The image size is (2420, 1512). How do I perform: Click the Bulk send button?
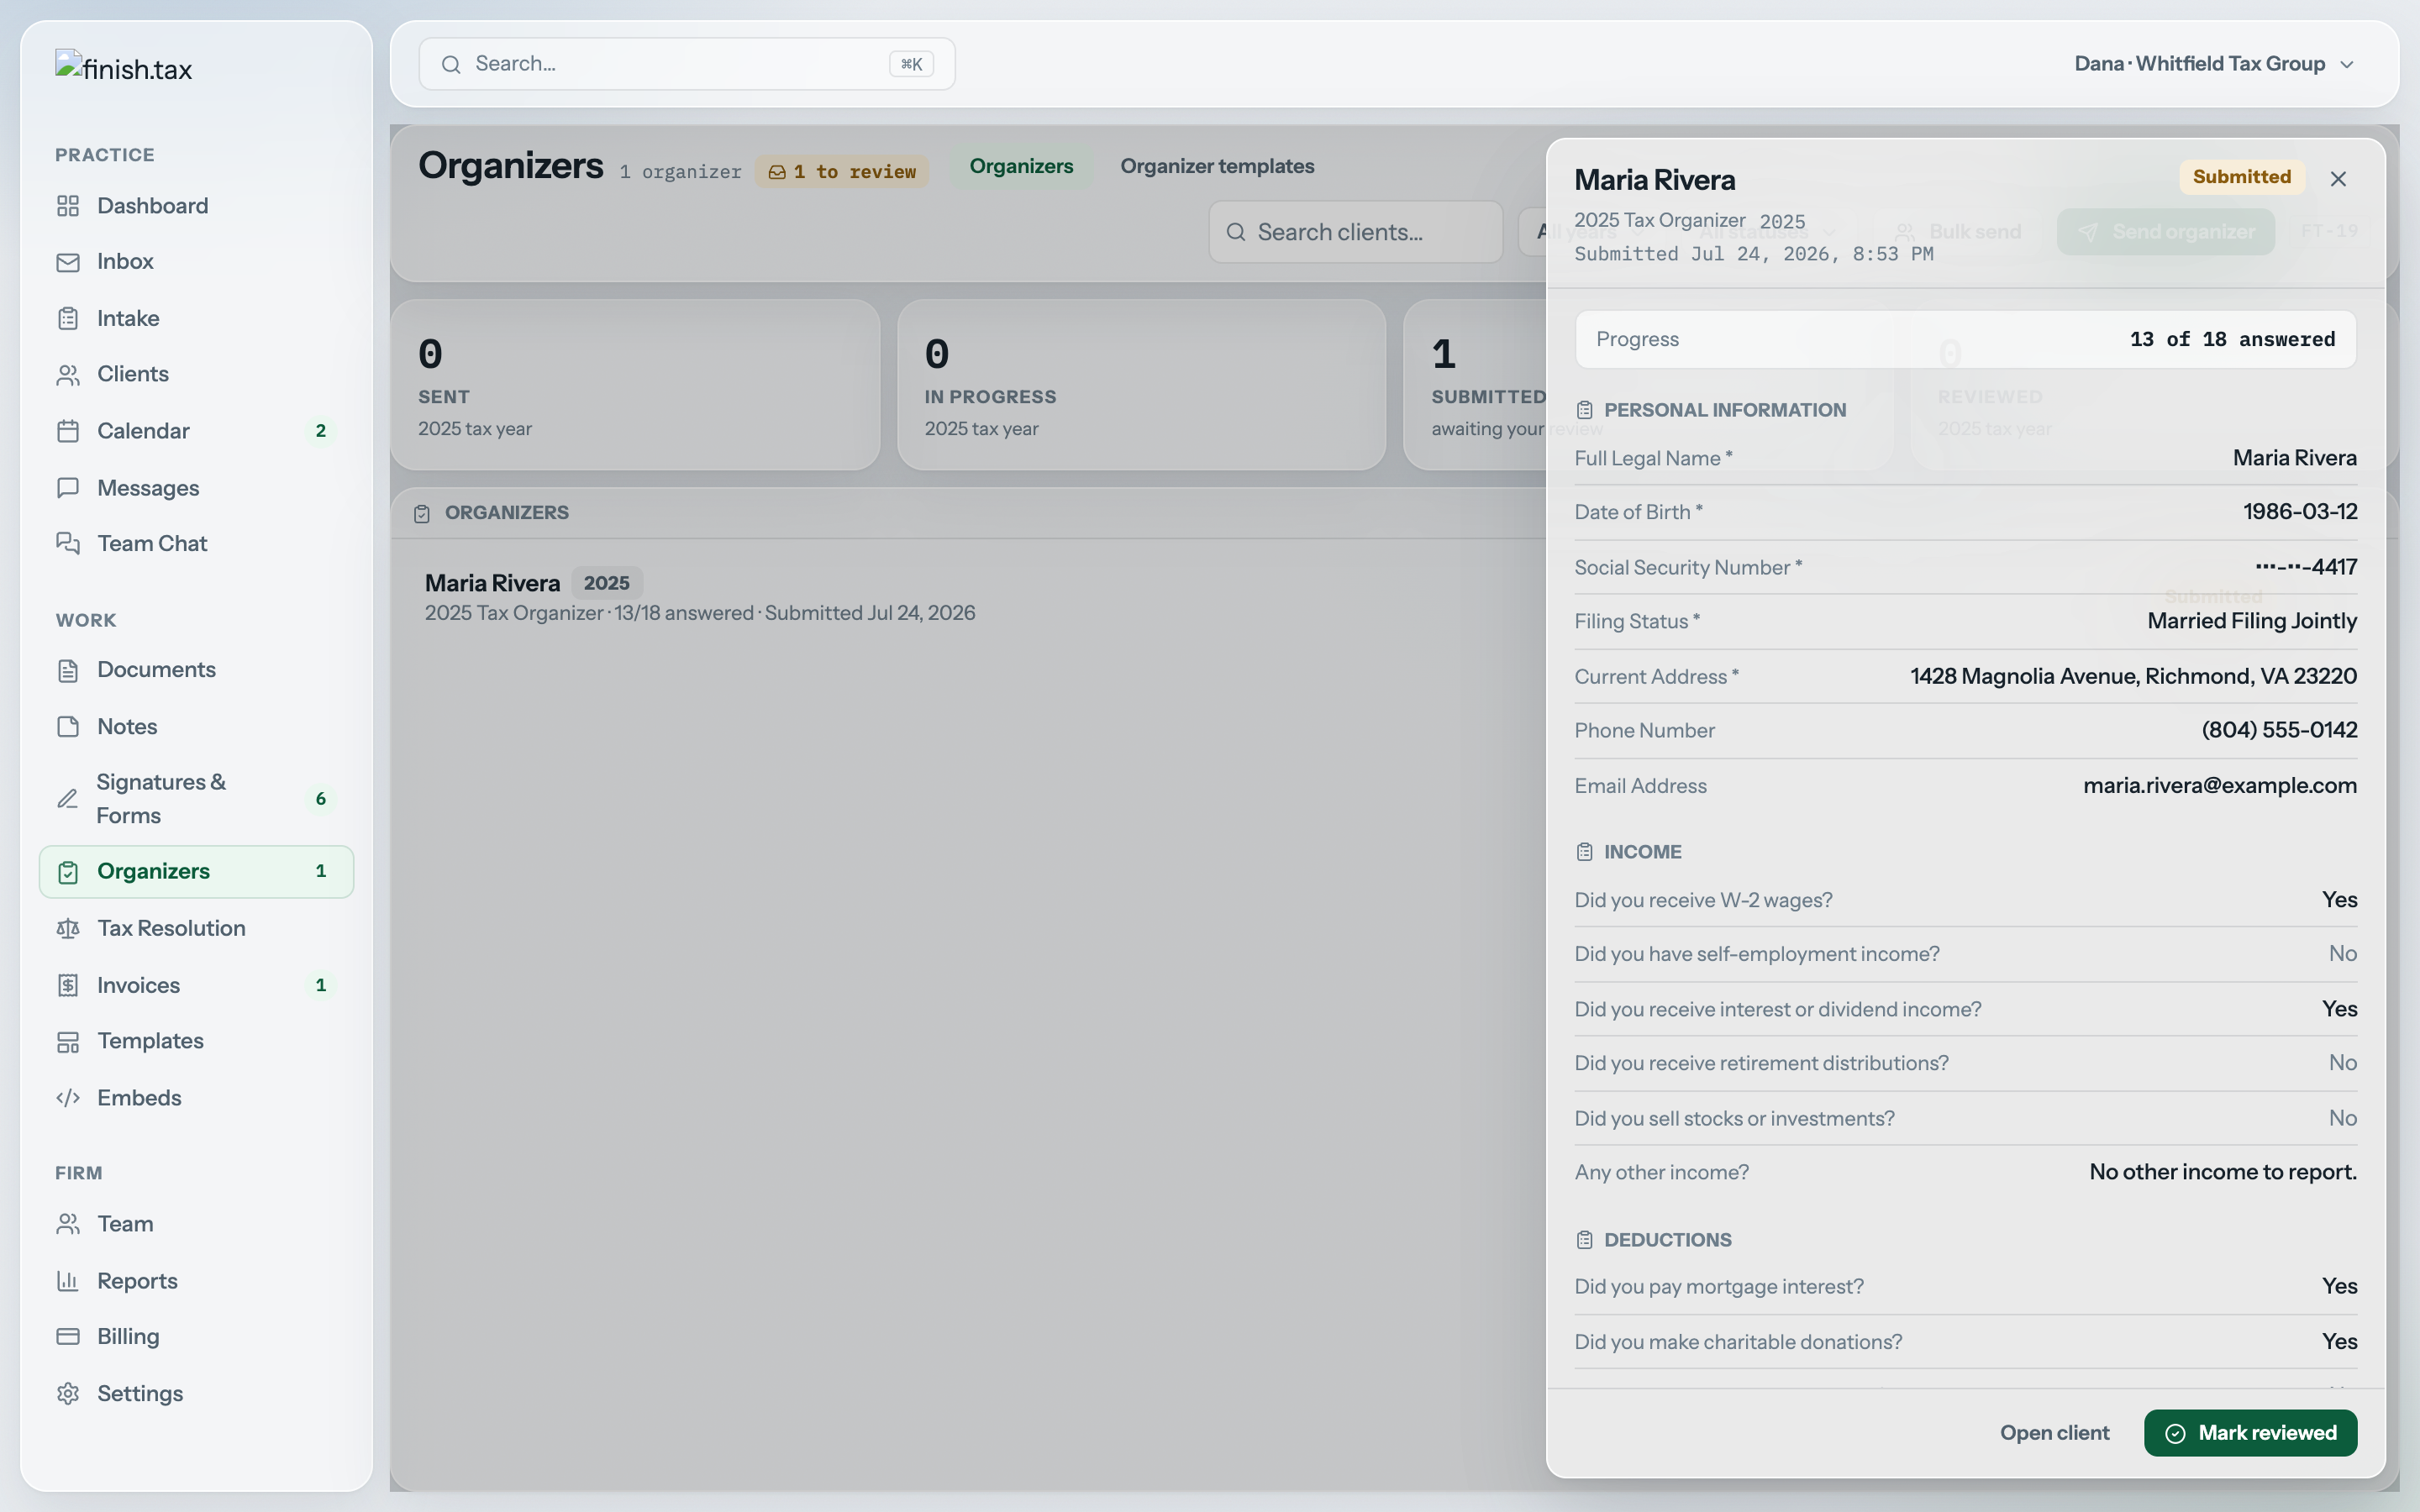[x=1958, y=232]
